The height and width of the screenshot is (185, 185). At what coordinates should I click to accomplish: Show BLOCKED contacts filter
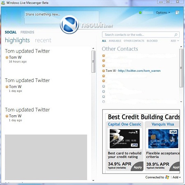pyautogui.click(x=152, y=41)
